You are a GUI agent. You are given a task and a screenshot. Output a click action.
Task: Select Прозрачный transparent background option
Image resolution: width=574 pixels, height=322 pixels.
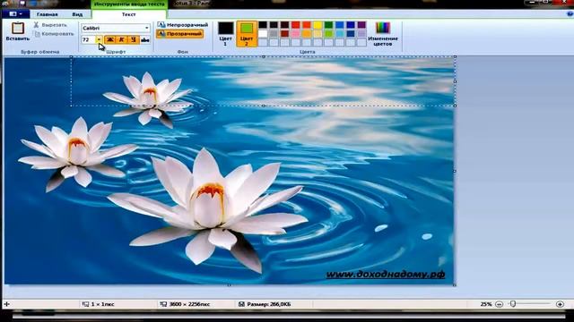[179, 34]
